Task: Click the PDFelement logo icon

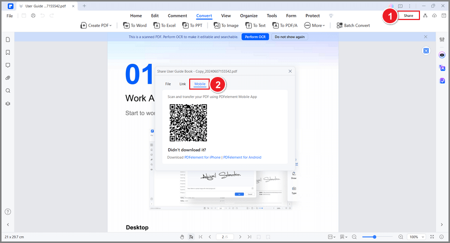Action: (11, 6)
